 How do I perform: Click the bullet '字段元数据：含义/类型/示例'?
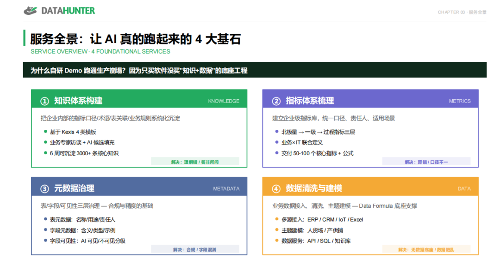82,230
